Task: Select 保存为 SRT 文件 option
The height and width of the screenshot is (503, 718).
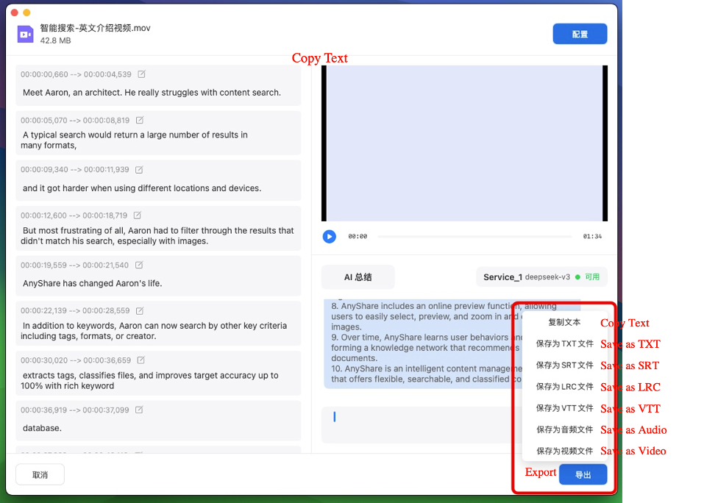Action: tap(564, 365)
